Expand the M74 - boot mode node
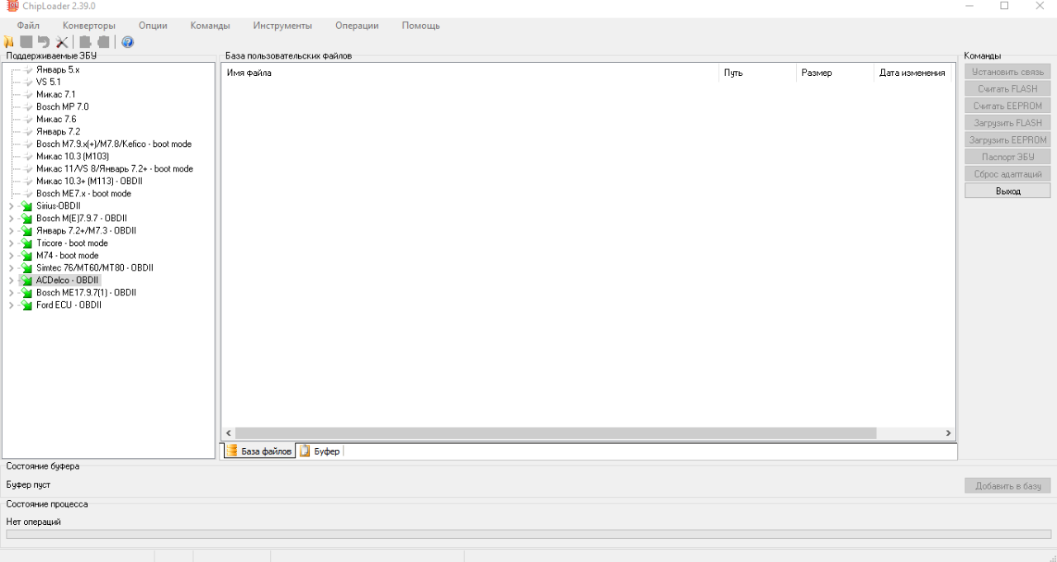Image resolution: width=1057 pixels, height=562 pixels. (11, 256)
